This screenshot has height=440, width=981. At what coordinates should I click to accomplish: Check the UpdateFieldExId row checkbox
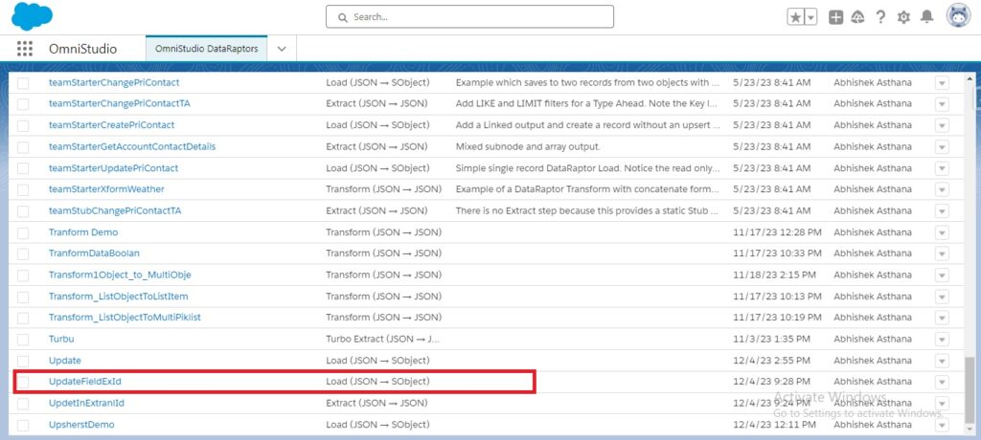pos(23,382)
